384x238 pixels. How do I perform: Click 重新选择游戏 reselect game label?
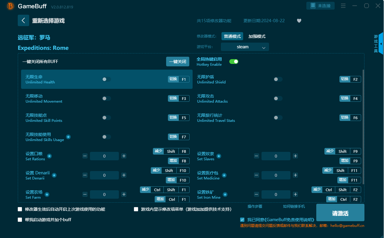click(48, 21)
